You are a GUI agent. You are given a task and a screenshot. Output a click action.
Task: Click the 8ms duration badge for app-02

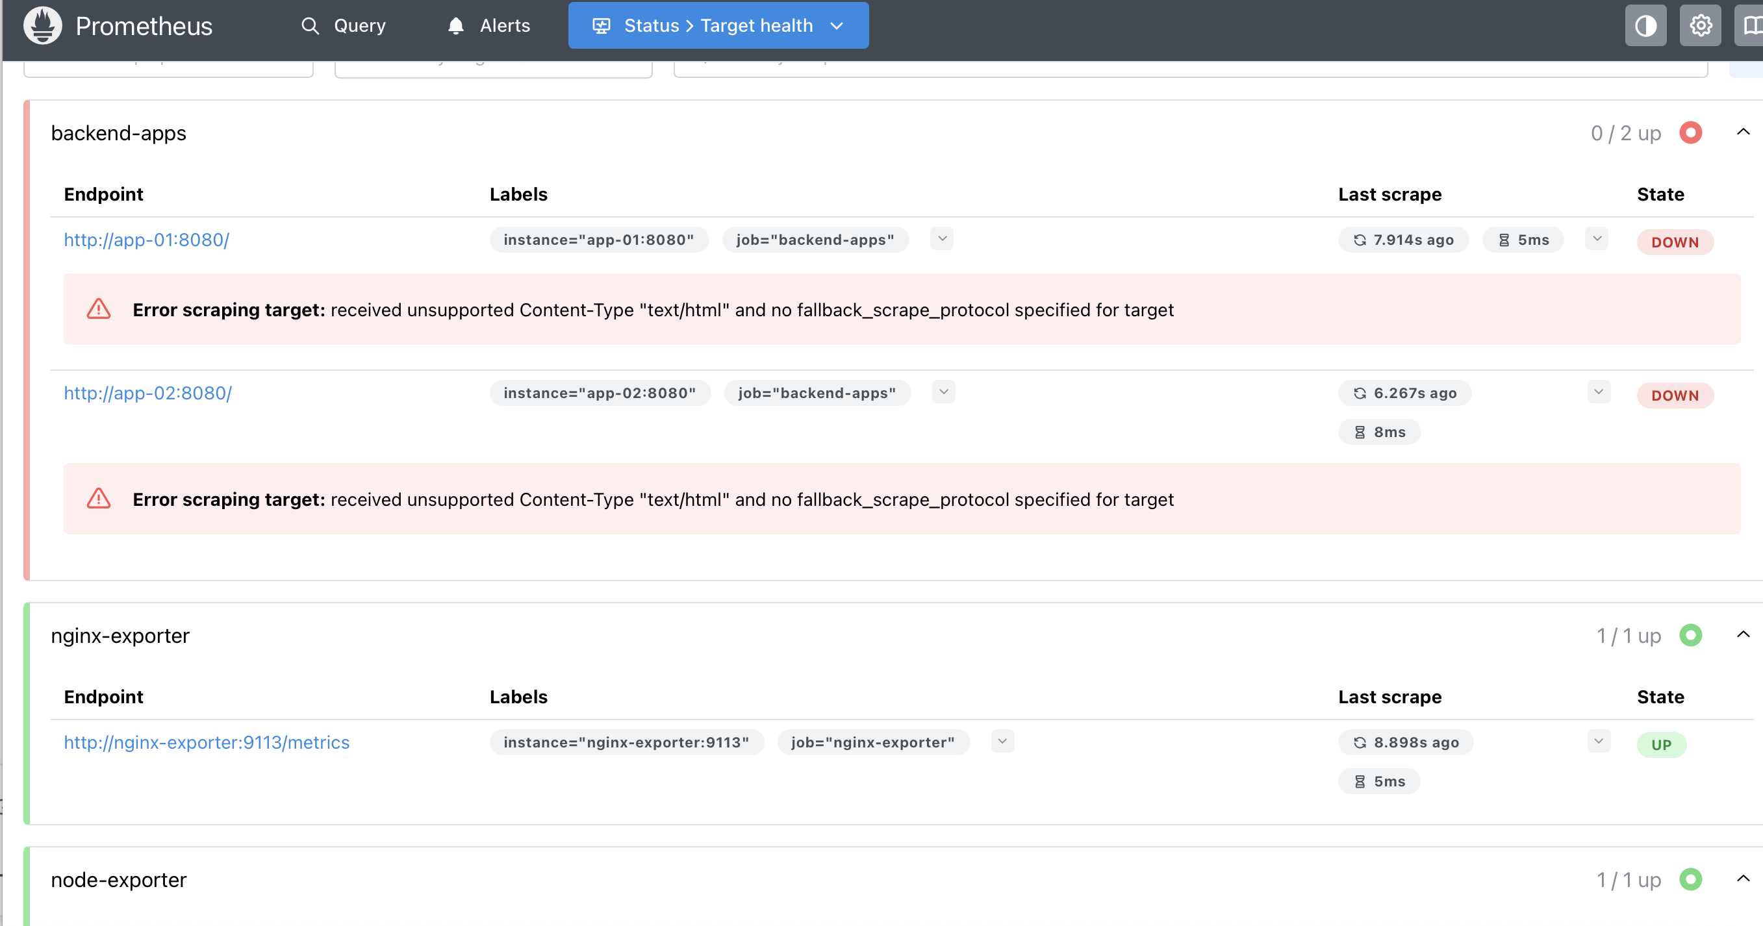[1378, 432]
